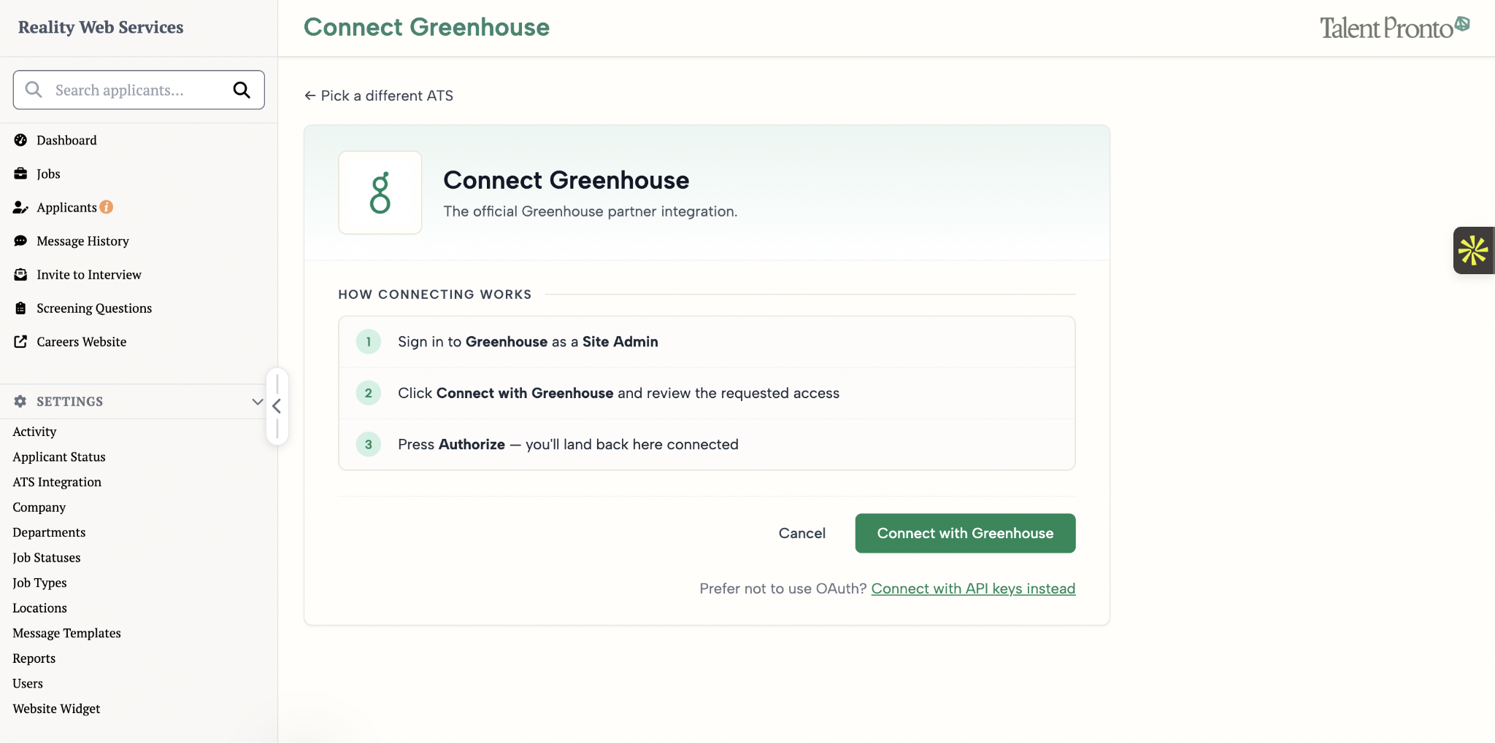Open Message Templates settings
1495x743 pixels.
click(66, 633)
